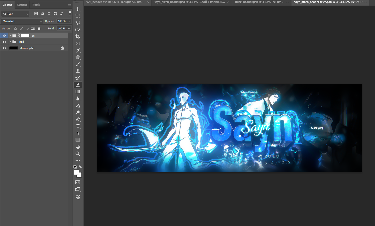Select the Spot Healing tool
This screenshot has height=226, width=375.
[x=78, y=57]
